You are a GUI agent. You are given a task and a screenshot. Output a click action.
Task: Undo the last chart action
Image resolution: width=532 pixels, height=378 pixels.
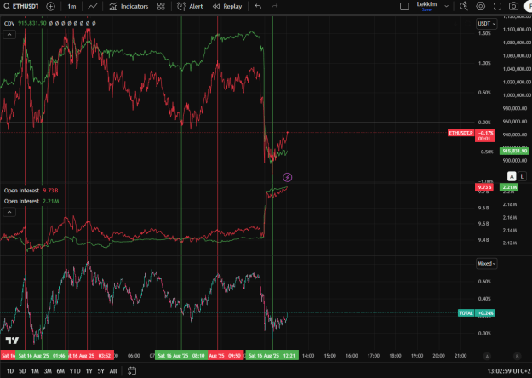point(258,6)
